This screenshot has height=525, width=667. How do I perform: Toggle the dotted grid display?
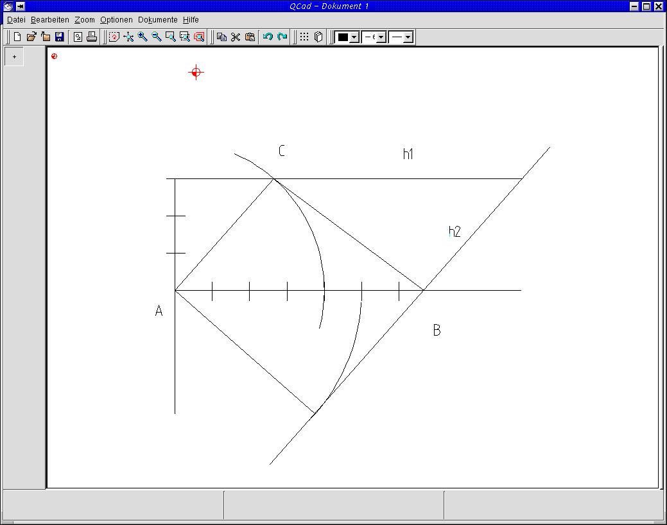pos(304,37)
